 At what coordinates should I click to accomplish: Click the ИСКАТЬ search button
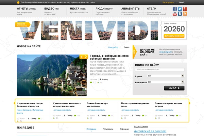(174, 88)
